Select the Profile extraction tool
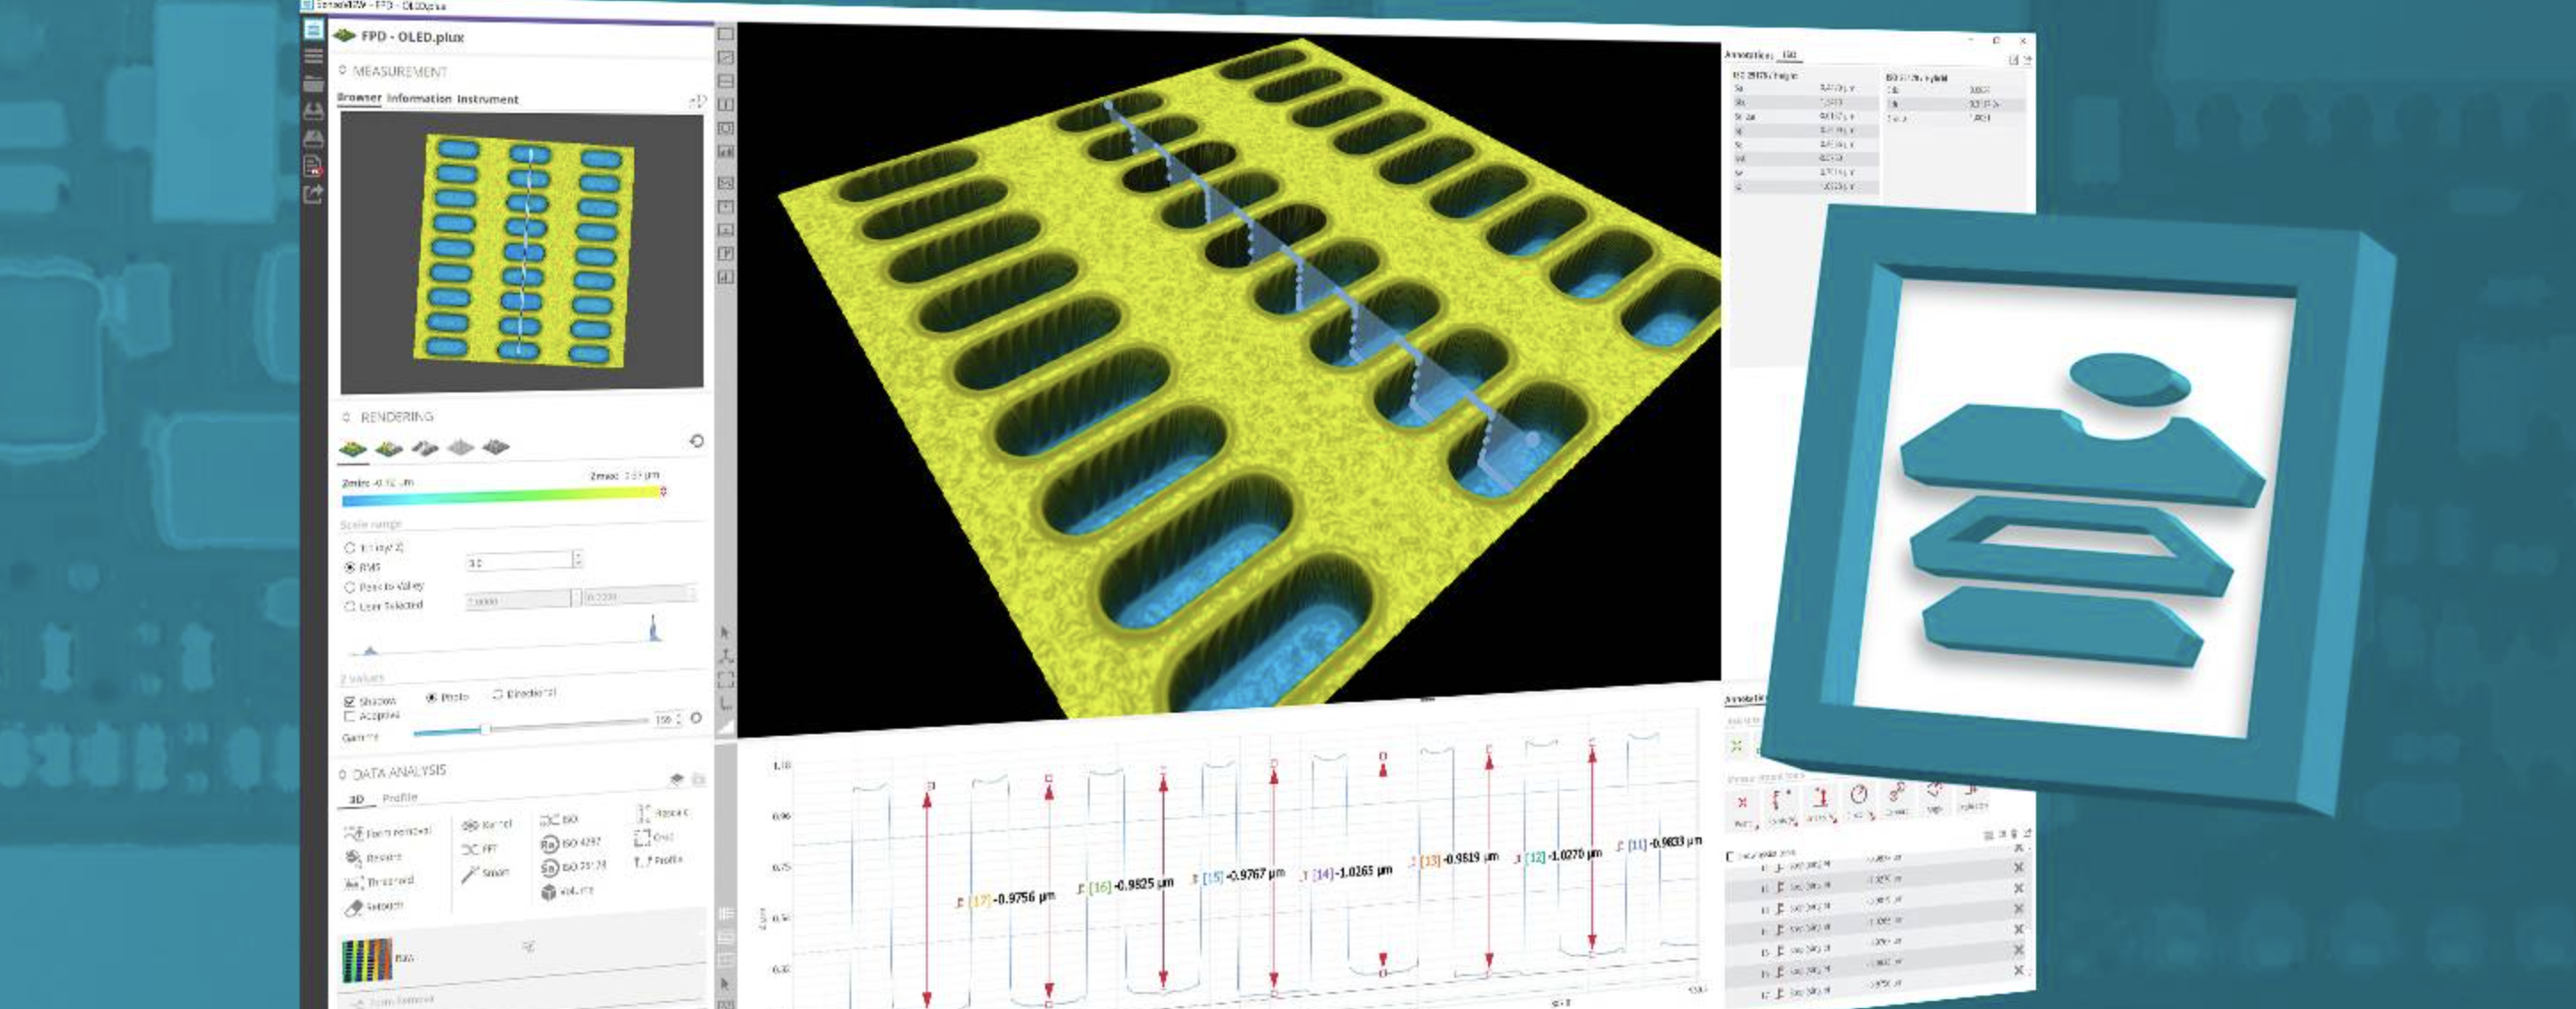The image size is (2576, 1009). click(x=658, y=860)
